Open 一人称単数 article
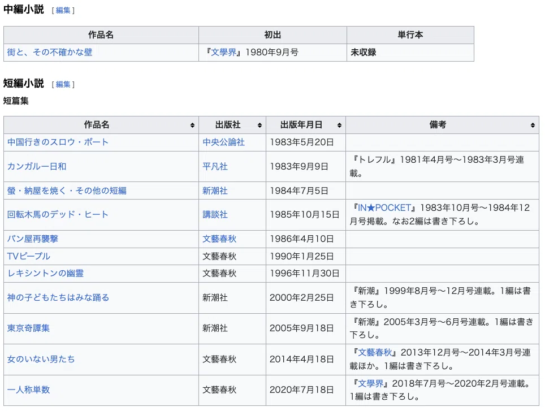The image size is (545, 411). (28, 390)
